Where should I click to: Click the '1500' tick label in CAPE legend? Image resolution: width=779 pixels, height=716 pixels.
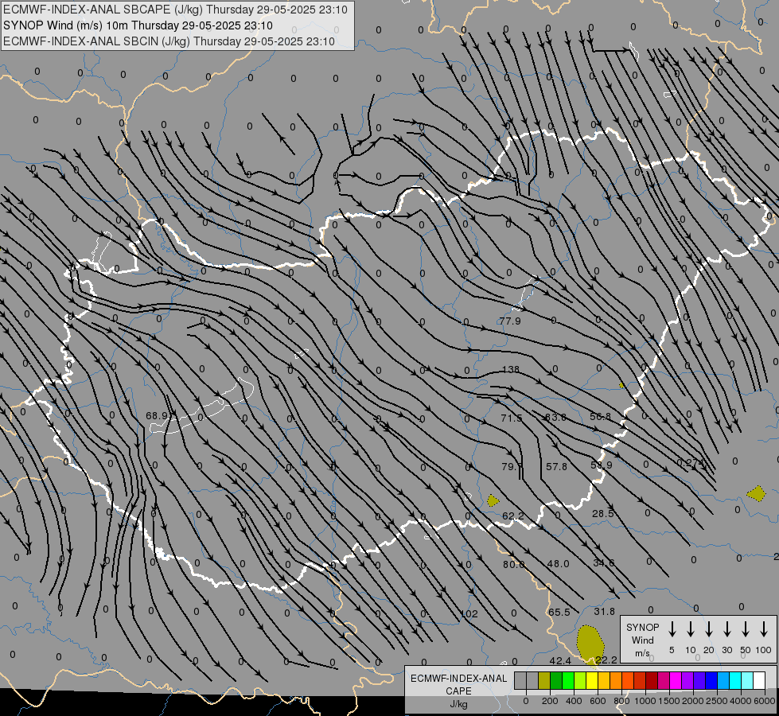(668, 701)
